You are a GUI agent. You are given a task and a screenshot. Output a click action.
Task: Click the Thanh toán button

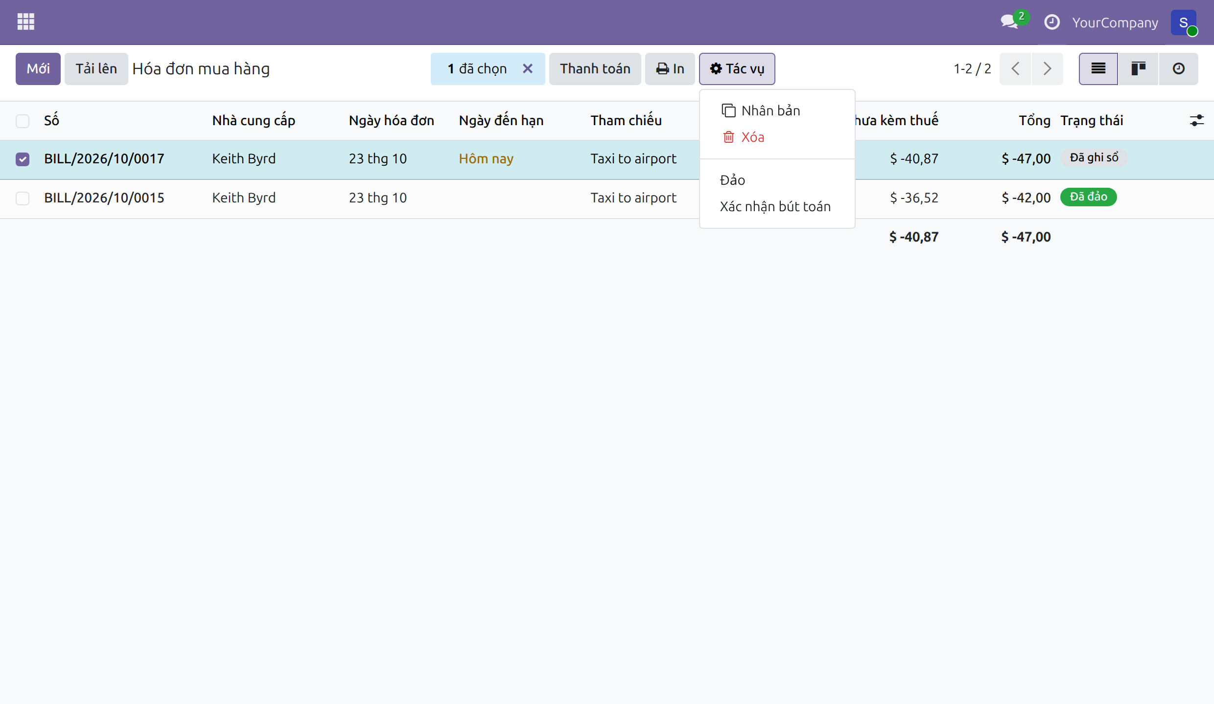tap(595, 68)
